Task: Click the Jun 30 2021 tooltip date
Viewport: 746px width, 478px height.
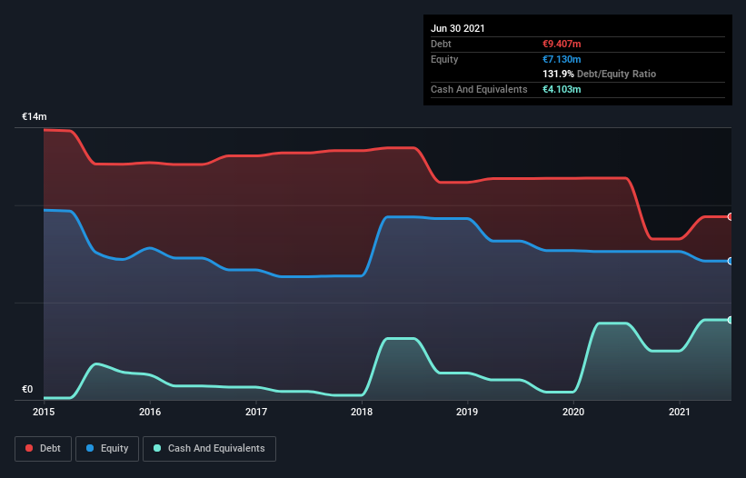Action: pyautogui.click(x=458, y=28)
